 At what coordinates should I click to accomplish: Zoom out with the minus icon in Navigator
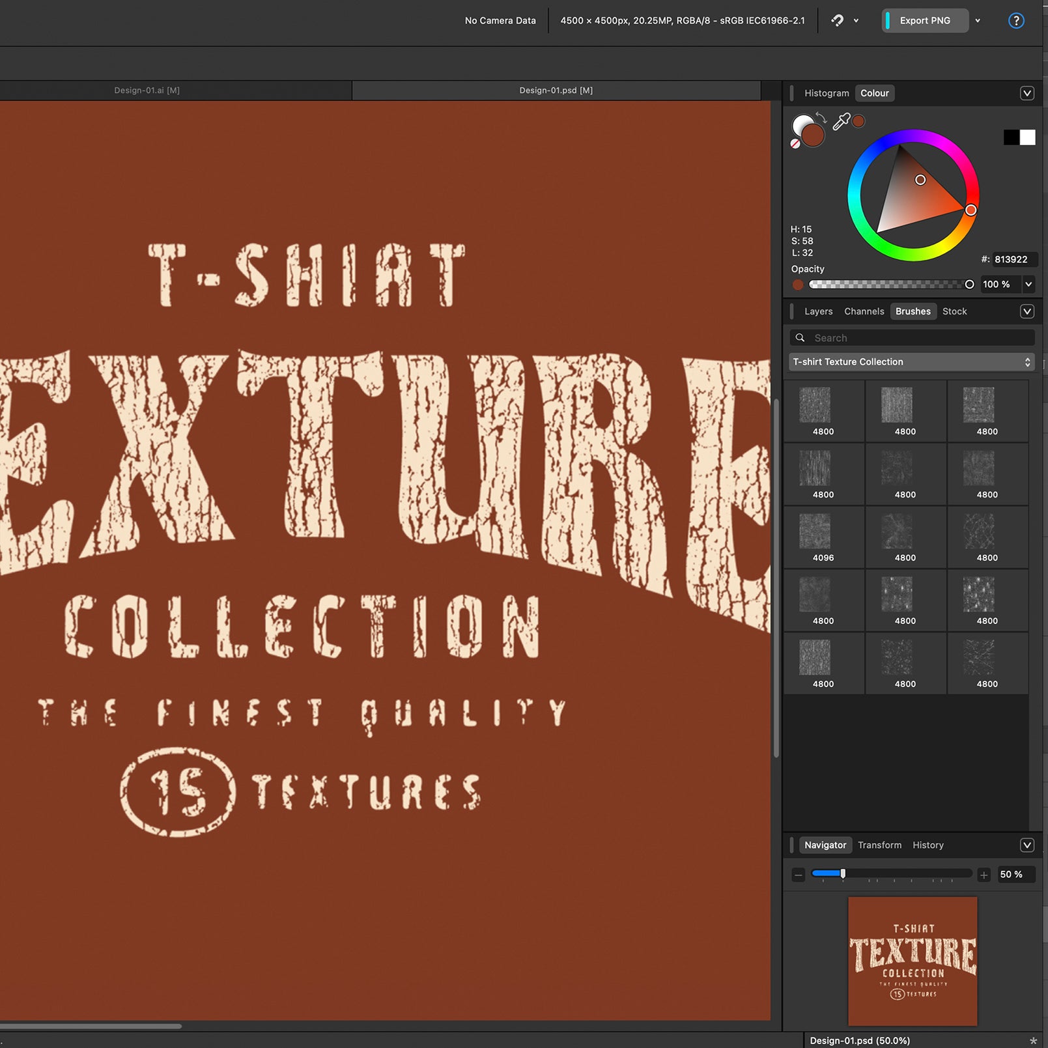coord(798,875)
